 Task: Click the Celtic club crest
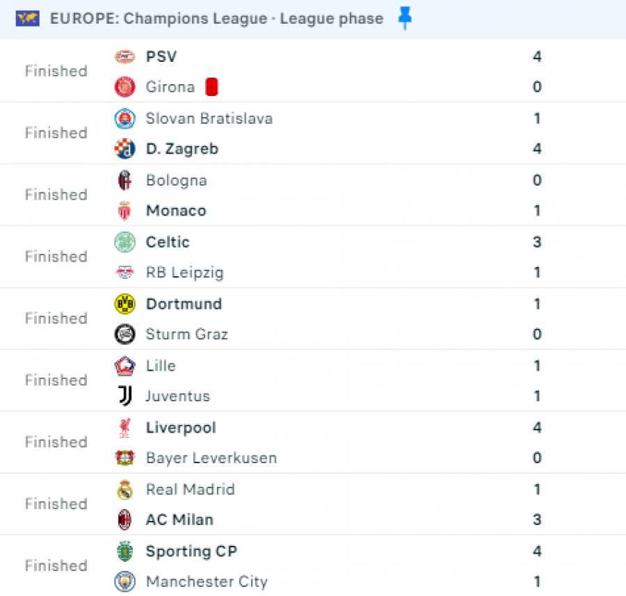125,242
